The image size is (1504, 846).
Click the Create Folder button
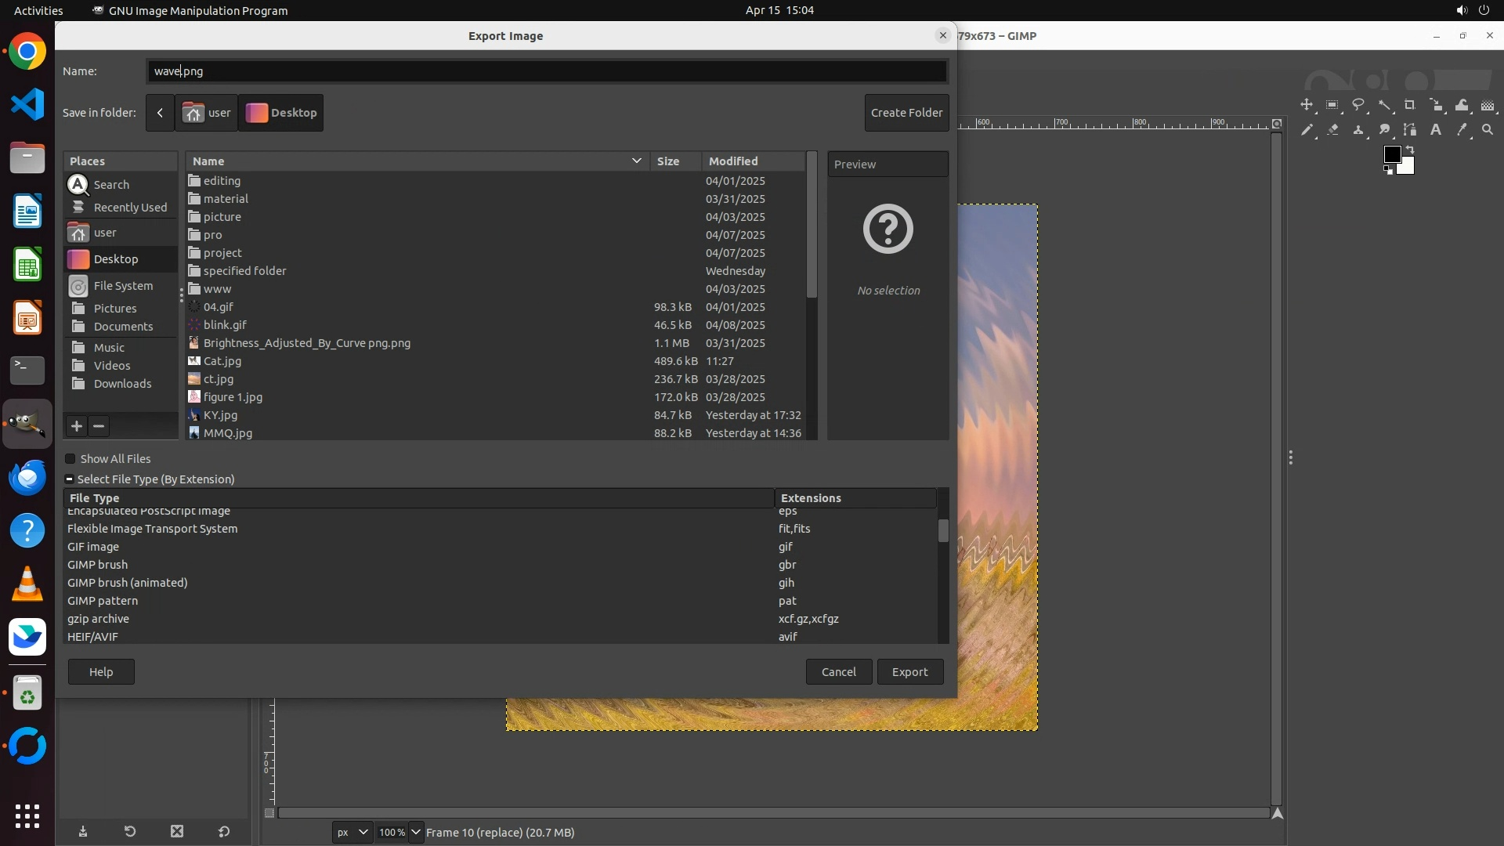[x=906, y=113]
